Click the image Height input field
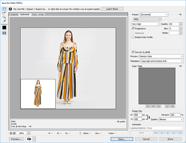This screenshot has width=186, height=143. click(138, 119)
